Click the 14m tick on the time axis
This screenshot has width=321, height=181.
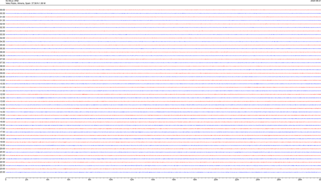click(x=153, y=180)
